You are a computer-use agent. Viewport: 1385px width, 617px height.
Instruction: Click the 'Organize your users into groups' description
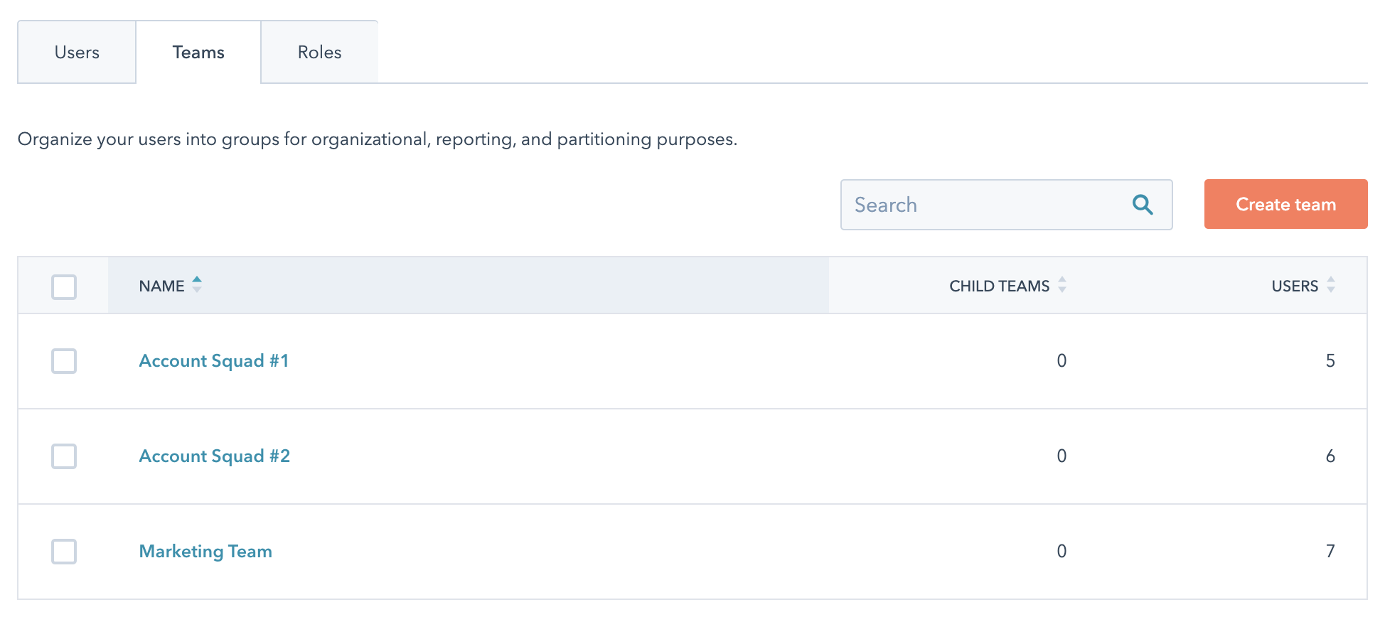378,139
